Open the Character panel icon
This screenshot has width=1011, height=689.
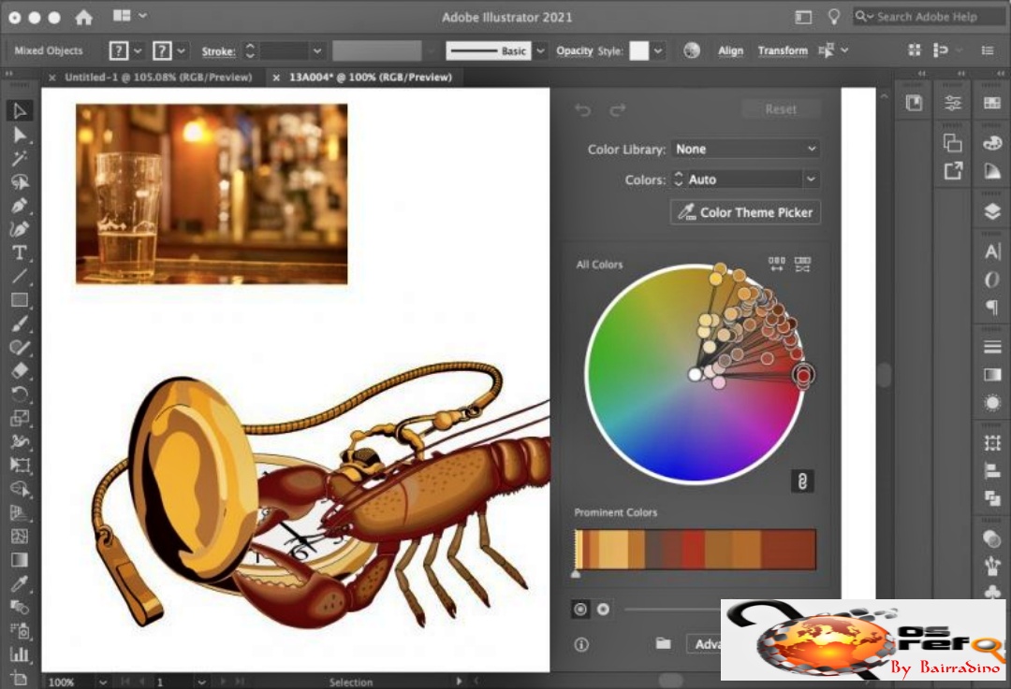992,251
